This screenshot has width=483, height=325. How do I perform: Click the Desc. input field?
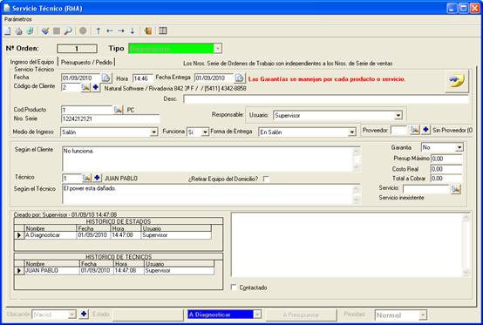tap(326, 99)
